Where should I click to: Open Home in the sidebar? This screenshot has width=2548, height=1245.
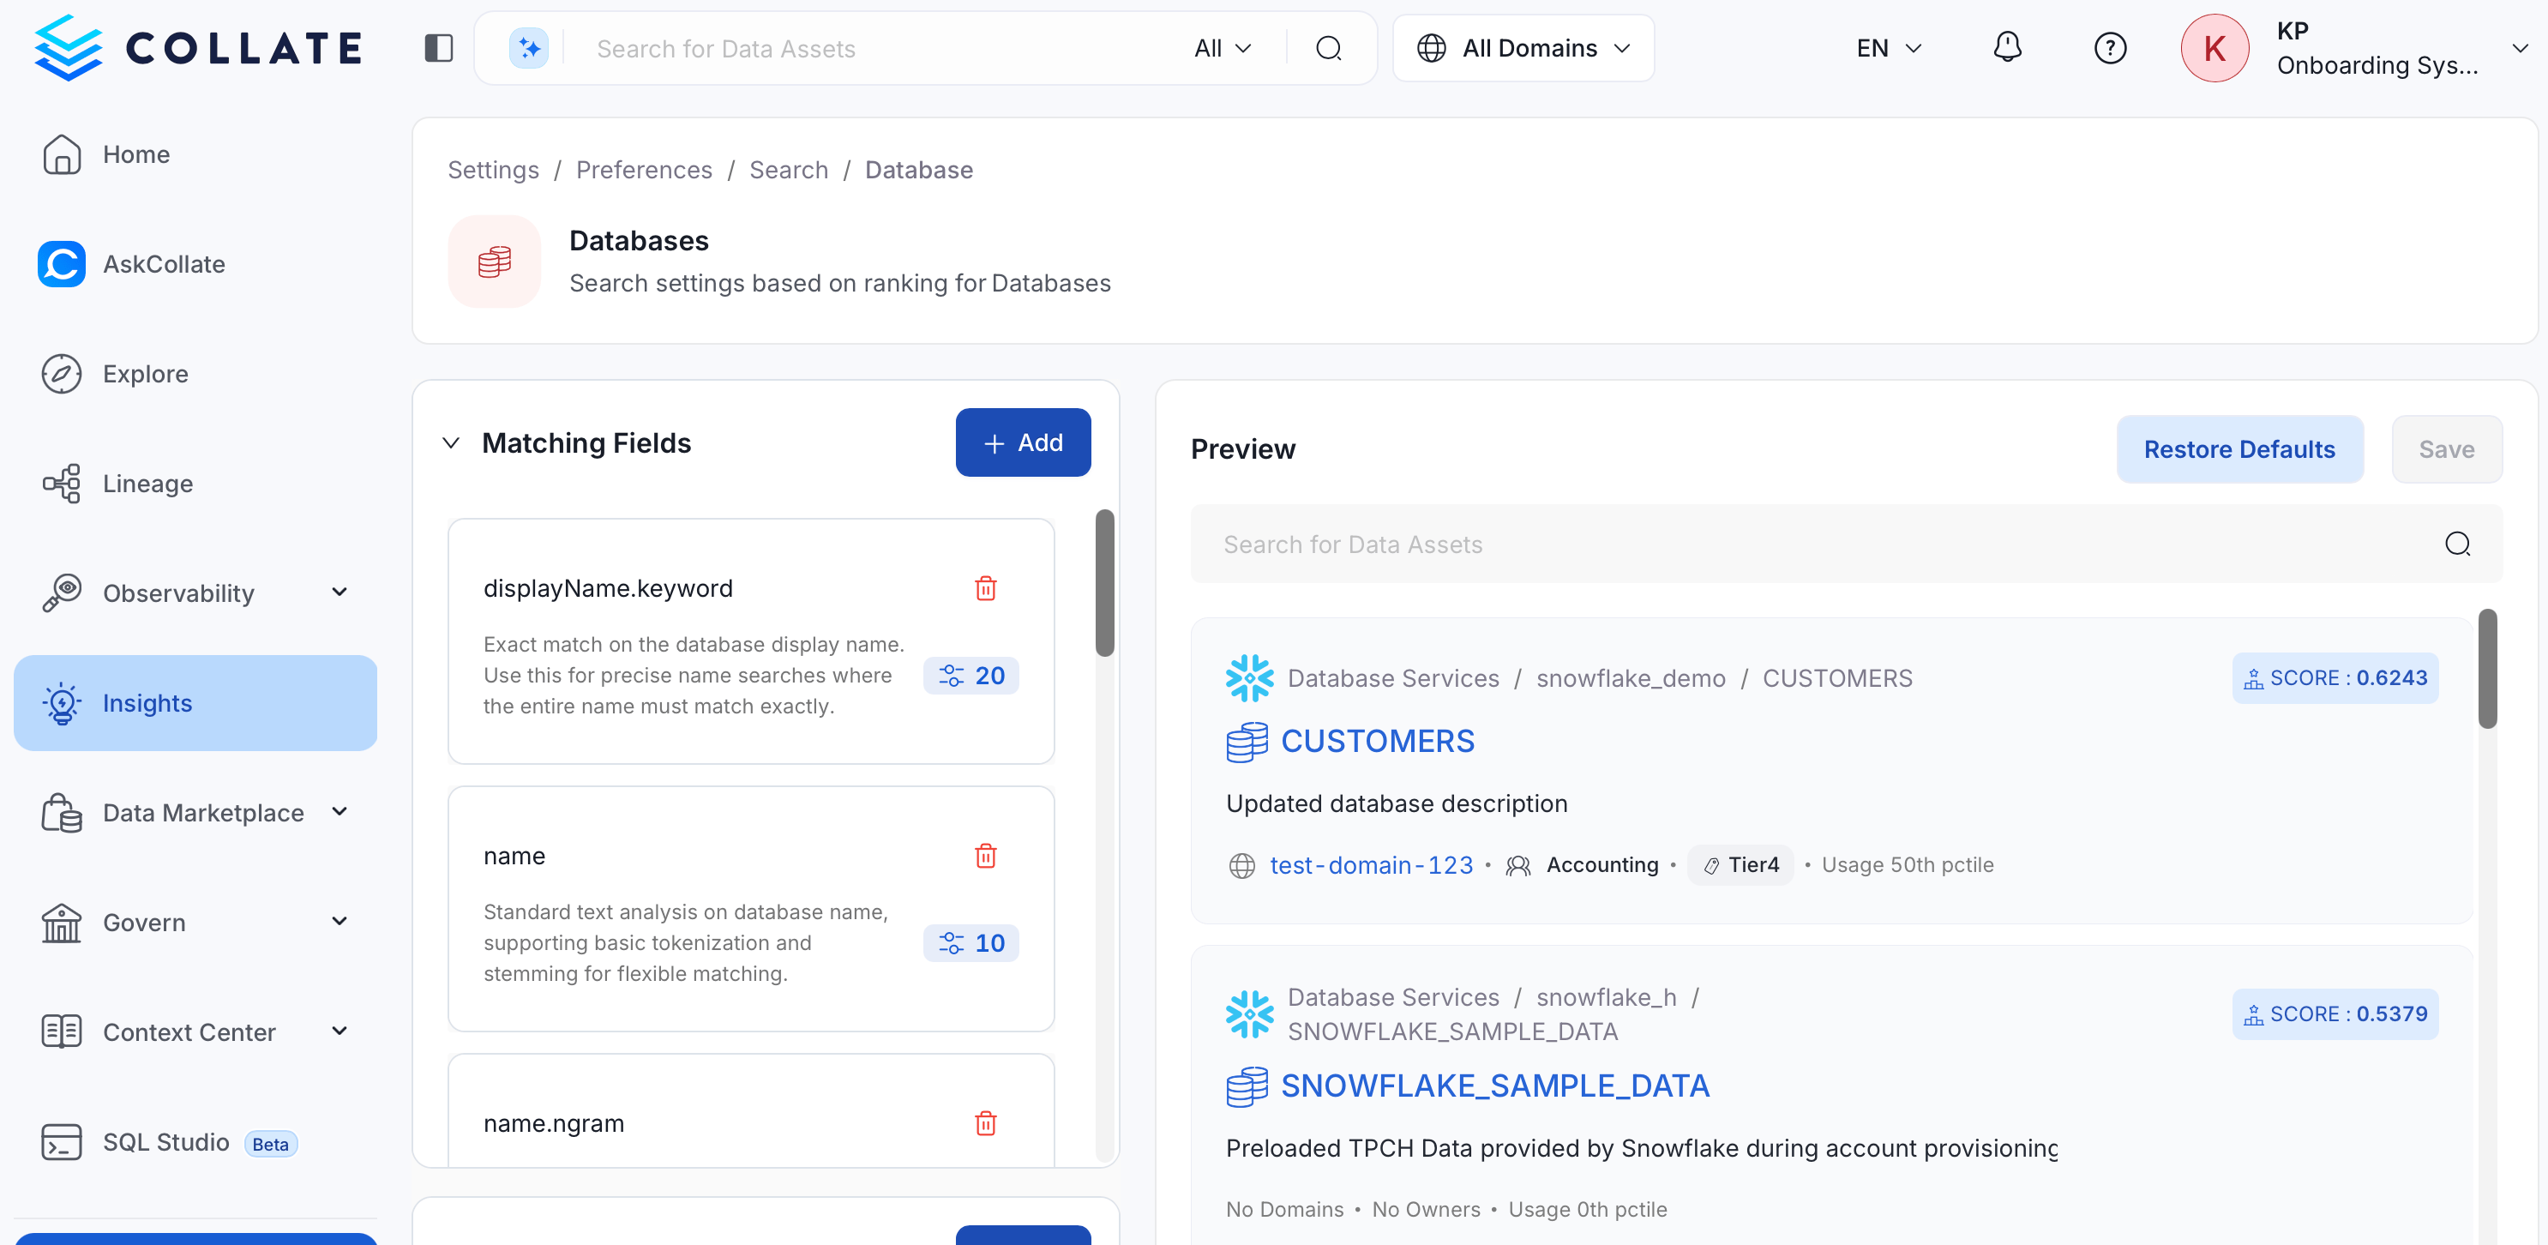click(x=195, y=154)
